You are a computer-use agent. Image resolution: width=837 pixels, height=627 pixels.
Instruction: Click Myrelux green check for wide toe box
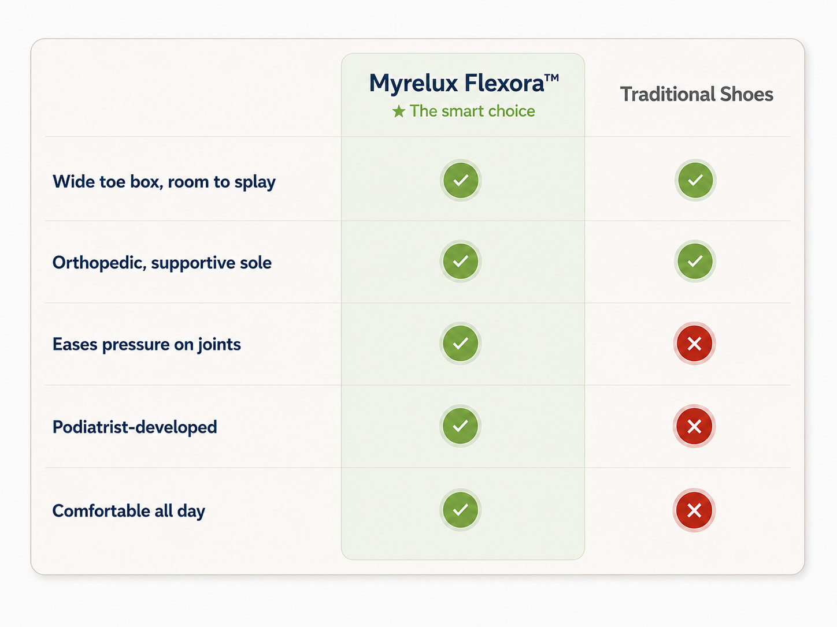tap(461, 180)
